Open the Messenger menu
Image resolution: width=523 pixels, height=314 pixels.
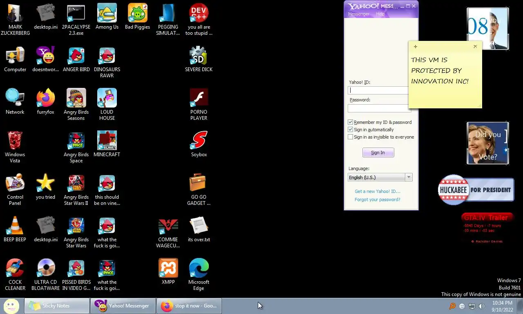click(358, 14)
